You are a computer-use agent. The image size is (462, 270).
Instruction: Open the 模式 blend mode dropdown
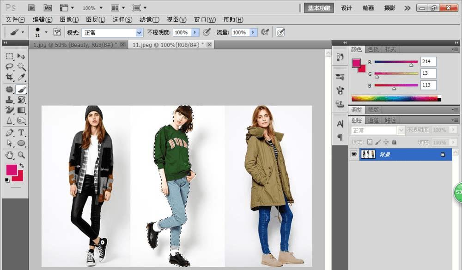tap(139, 32)
